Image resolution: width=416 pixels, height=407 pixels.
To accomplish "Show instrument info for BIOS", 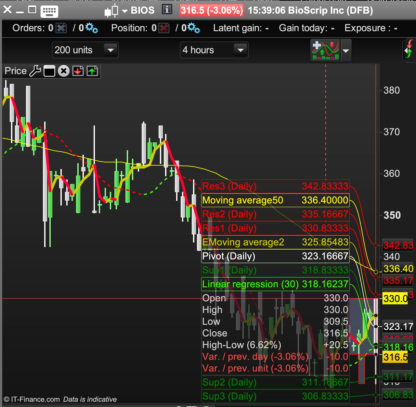I will (167, 9).
